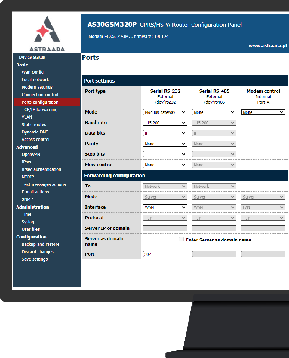The width and height of the screenshot is (289, 358).
Task: Open the RS-232 Stop bits dropdown
Action: 165,154
